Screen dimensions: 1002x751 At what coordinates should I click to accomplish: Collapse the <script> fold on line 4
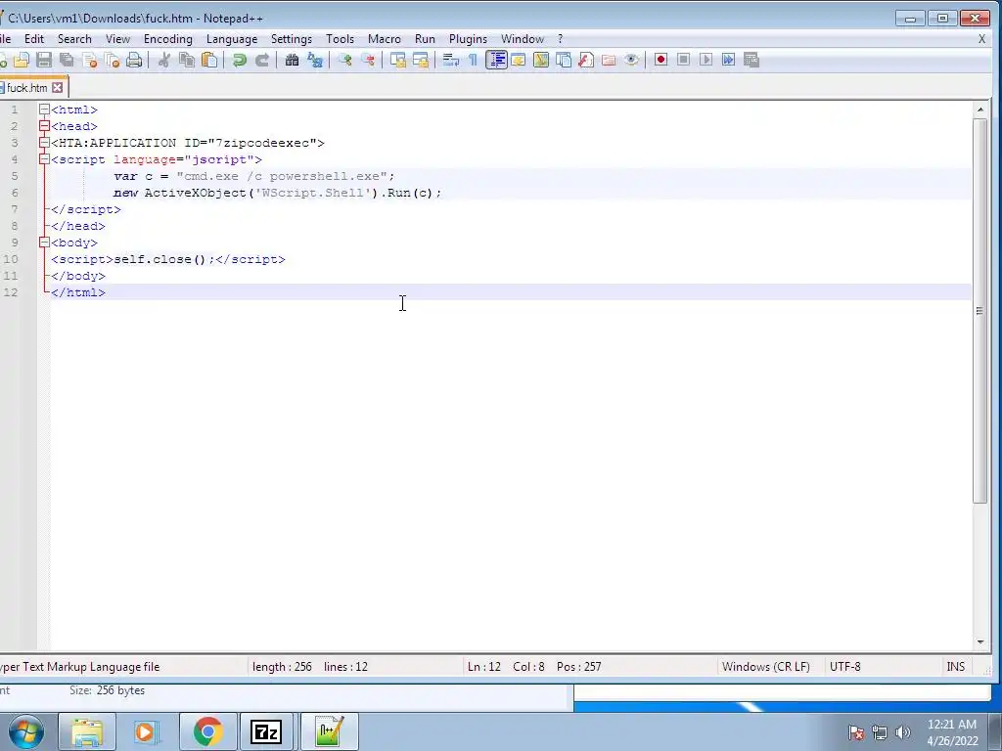44,159
